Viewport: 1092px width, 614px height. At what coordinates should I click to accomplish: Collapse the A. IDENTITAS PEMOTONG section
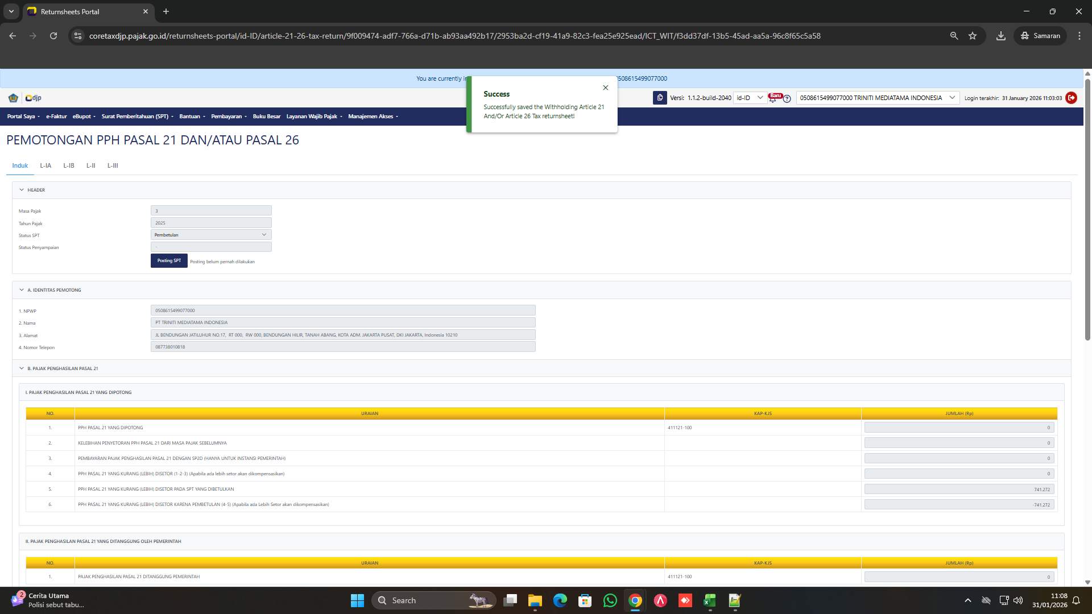click(23, 290)
